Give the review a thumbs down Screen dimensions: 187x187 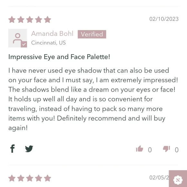166,149
